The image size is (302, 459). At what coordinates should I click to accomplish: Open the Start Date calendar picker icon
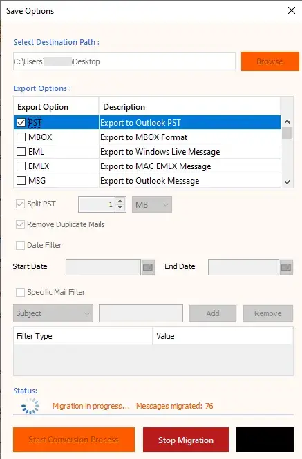point(148,267)
